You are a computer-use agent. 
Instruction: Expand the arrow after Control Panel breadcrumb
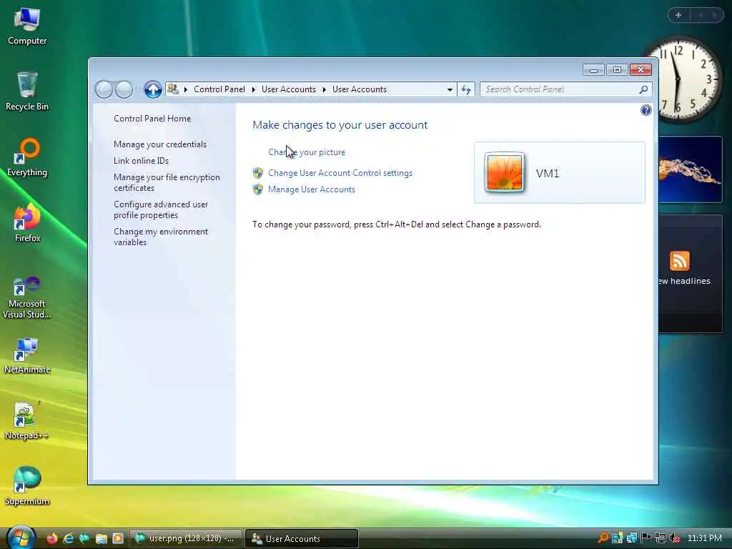254,89
